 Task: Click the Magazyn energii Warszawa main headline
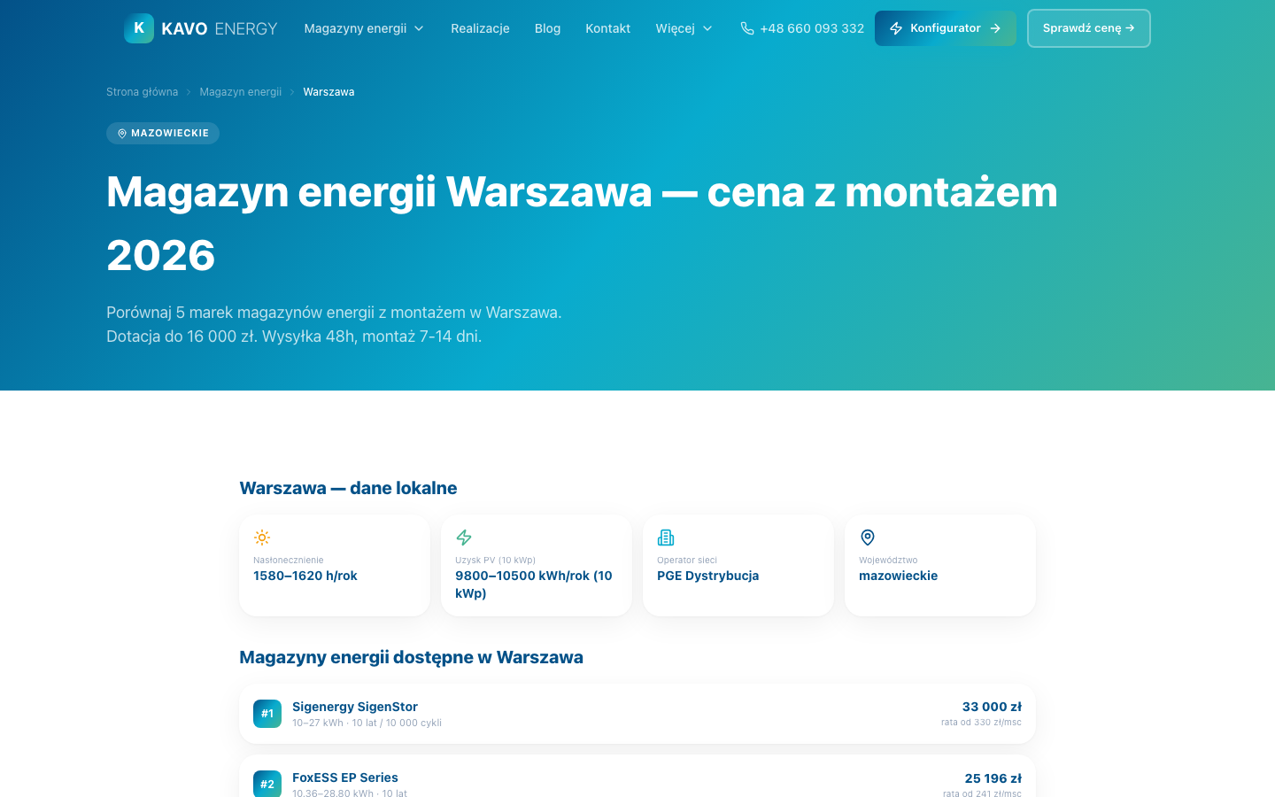pyautogui.click(x=582, y=223)
